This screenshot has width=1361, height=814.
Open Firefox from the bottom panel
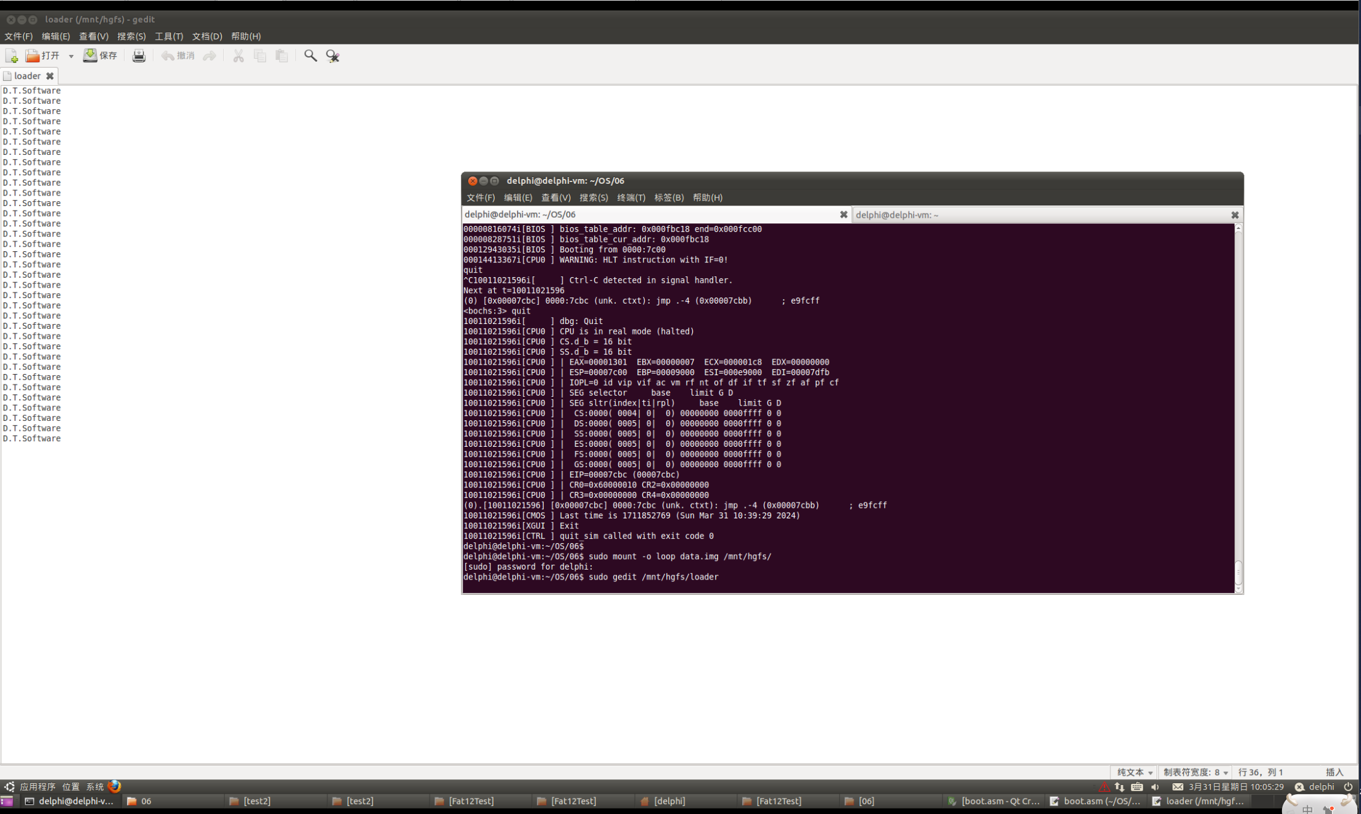pos(114,786)
